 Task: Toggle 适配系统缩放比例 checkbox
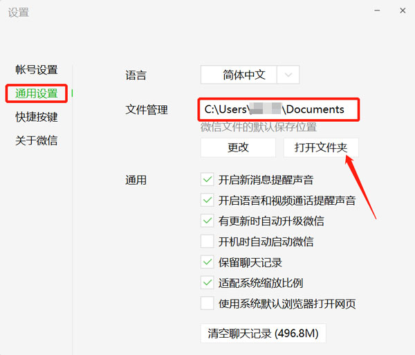(207, 283)
